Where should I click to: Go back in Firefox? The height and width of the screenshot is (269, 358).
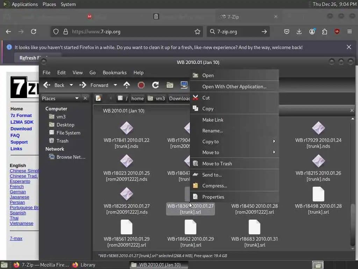tap(8, 32)
